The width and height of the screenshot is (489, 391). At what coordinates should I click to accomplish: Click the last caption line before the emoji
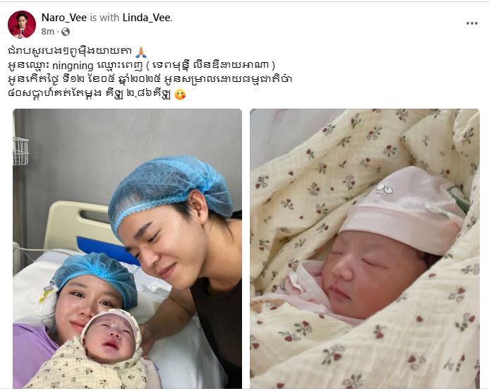pyautogui.click(x=90, y=95)
